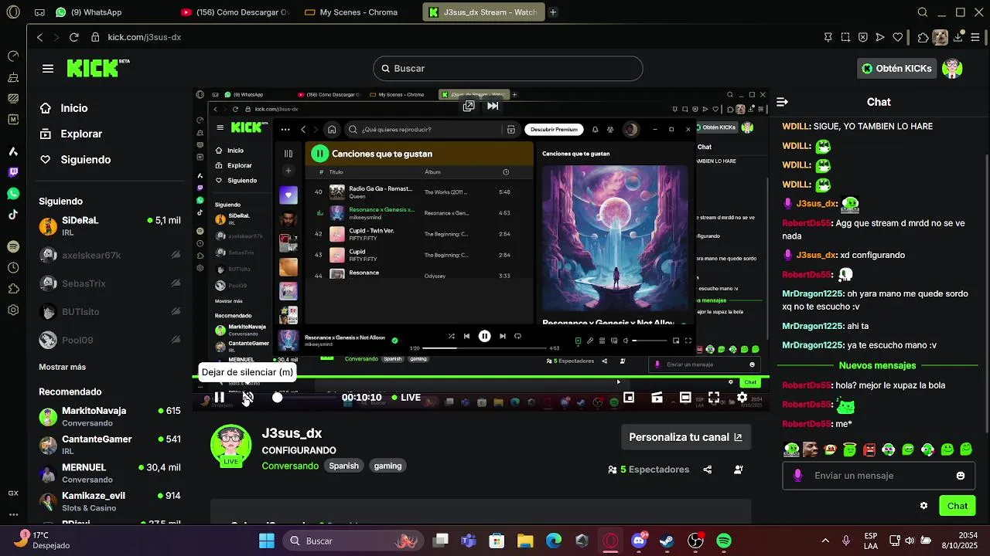Open the Conversando category link under J3sus_dx
Image resolution: width=990 pixels, height=556 pixels.
290,466
